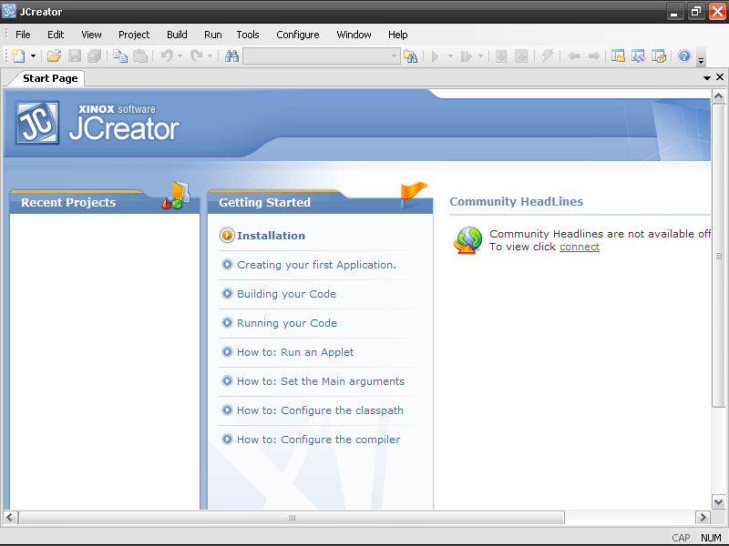The width and height of the screenshot is (729, 546).
Task: Open the Run file dropdown arrow
Action: (x=480, y=56)
